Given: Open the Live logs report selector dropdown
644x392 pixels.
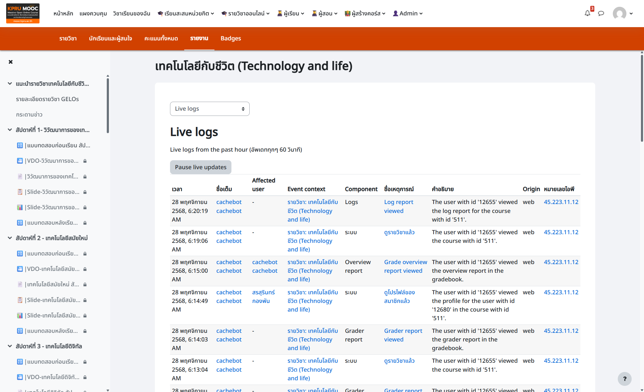Looking at the screenshot, I should pos(210,109).
